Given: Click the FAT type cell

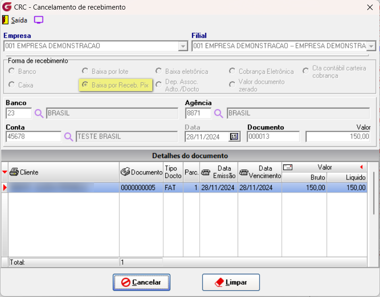Looking at the screenshot, I should coord(173,188).
